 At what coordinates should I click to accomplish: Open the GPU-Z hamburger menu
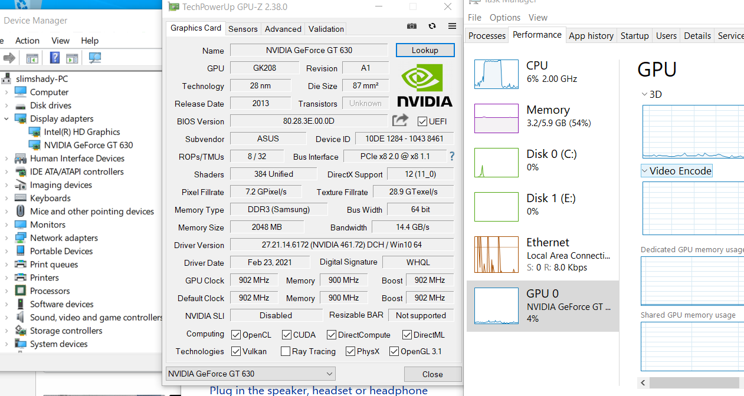coord(451,26)
